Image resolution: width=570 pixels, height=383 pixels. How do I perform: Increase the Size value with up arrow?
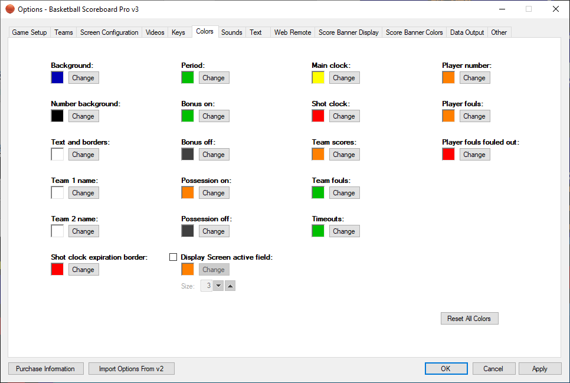pyautogui.click(x=230, y=286)
